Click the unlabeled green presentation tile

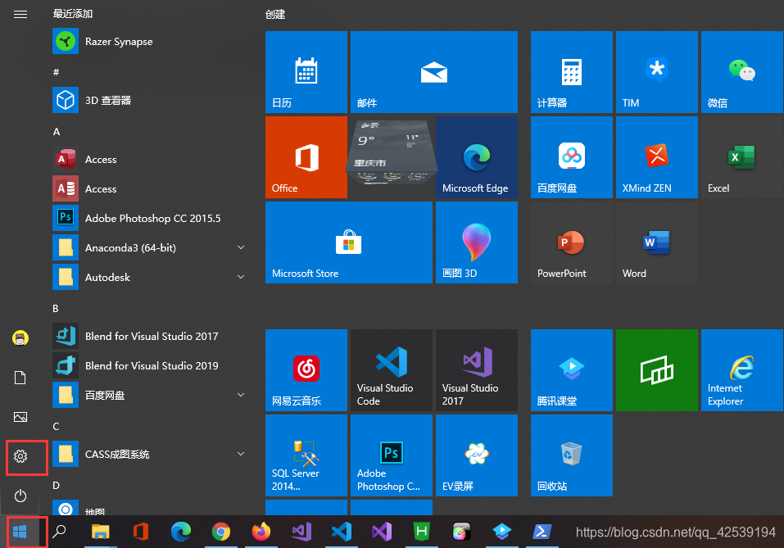pyautogui.click(x=656, y=370)
